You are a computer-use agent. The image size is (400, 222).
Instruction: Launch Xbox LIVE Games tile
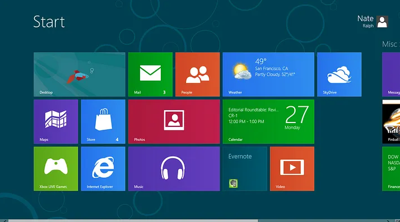[56, 168]
